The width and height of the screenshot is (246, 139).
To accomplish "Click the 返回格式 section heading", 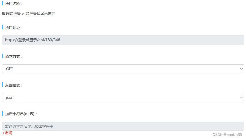I will tap(14, 85).
